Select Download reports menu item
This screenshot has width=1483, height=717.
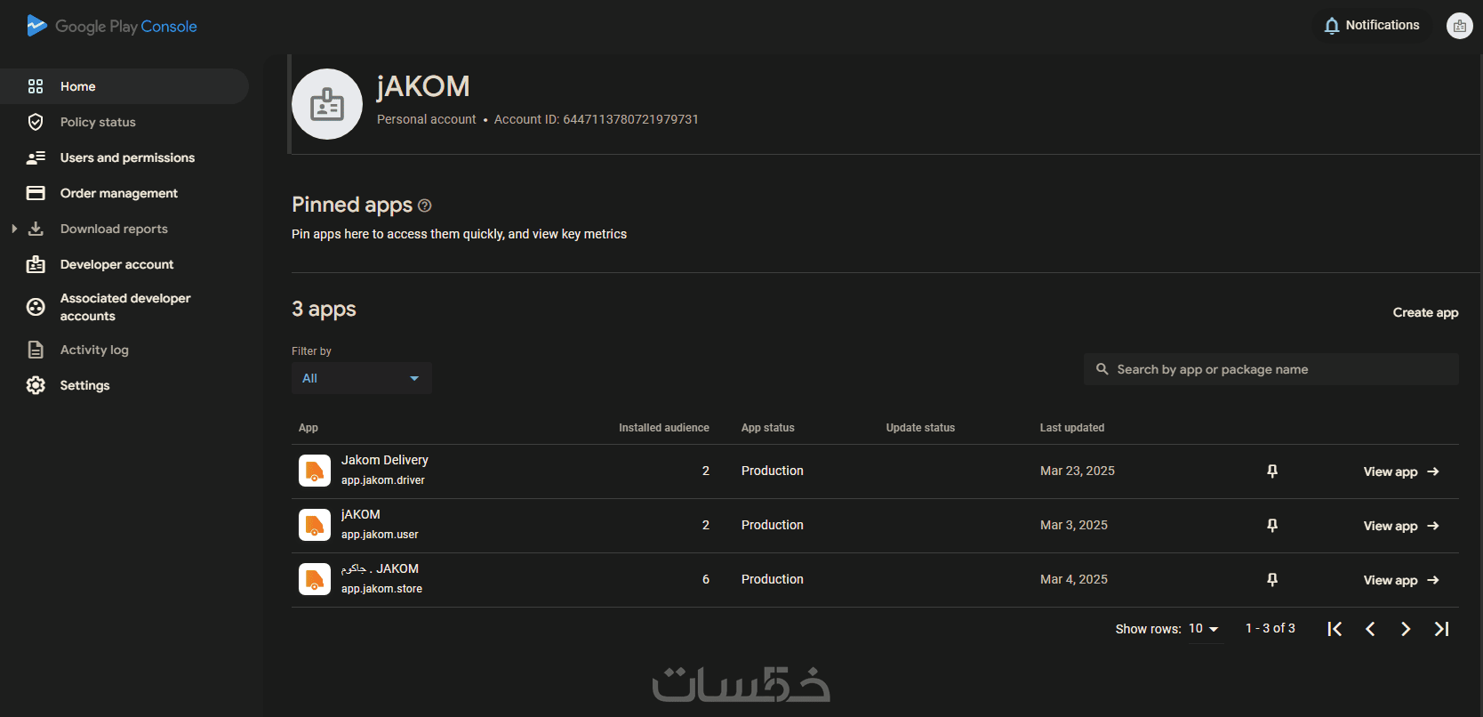(114, 229)
